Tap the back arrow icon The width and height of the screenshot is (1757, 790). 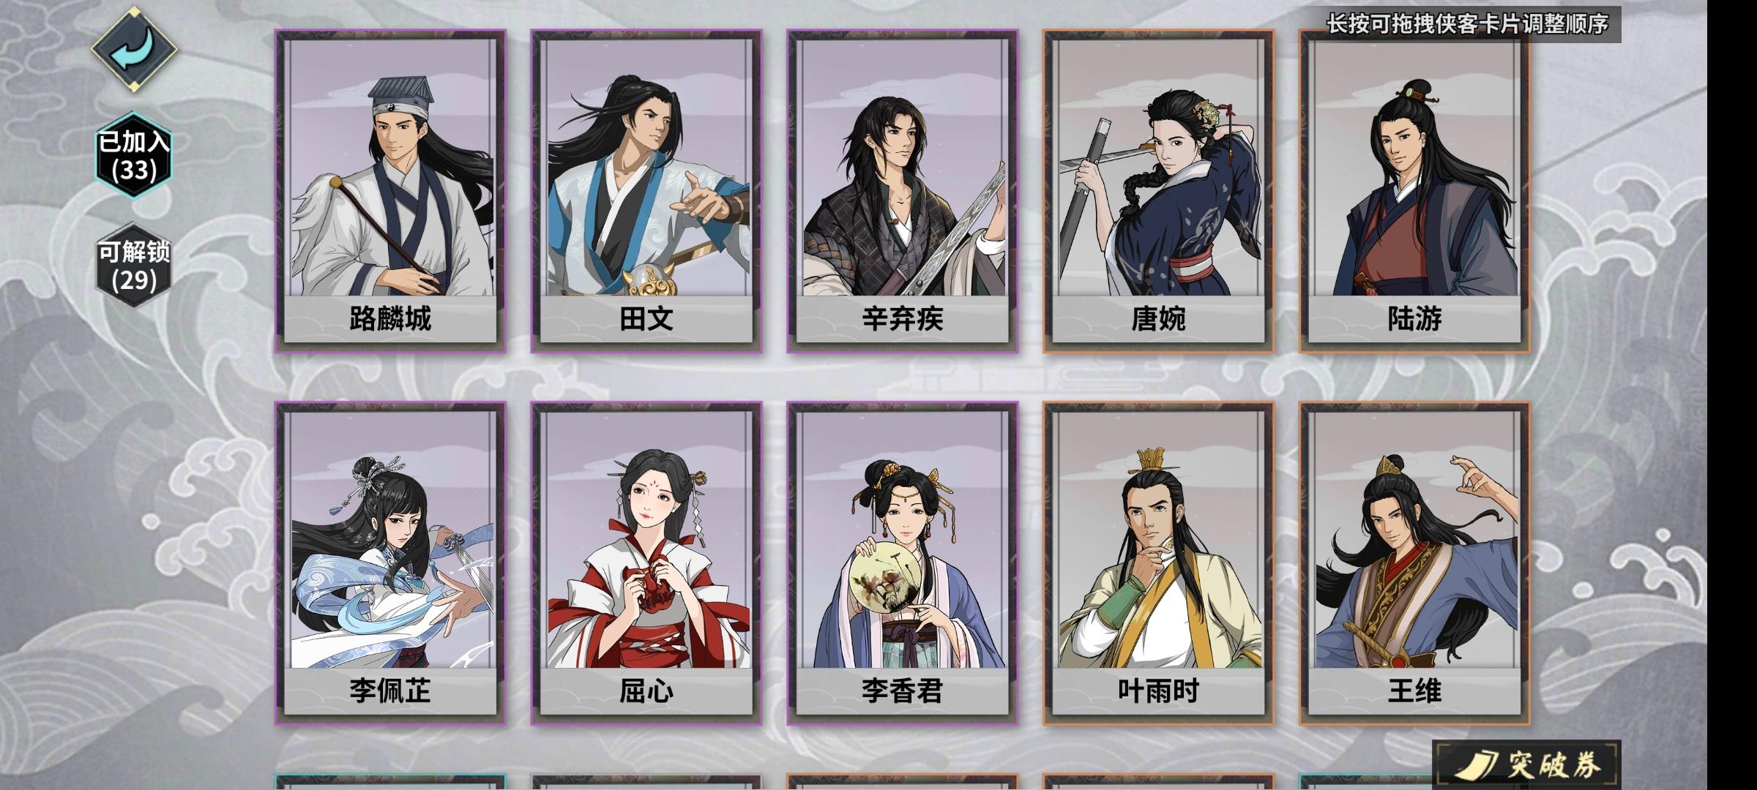pos(134,50)
